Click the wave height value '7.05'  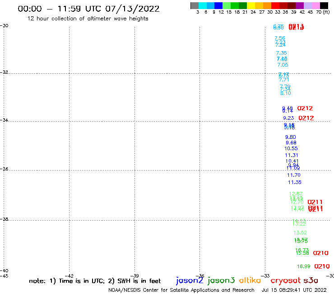(x=283, y=65)
